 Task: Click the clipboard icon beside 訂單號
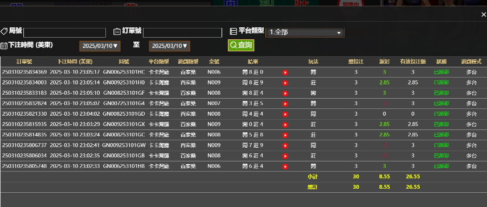117,31
